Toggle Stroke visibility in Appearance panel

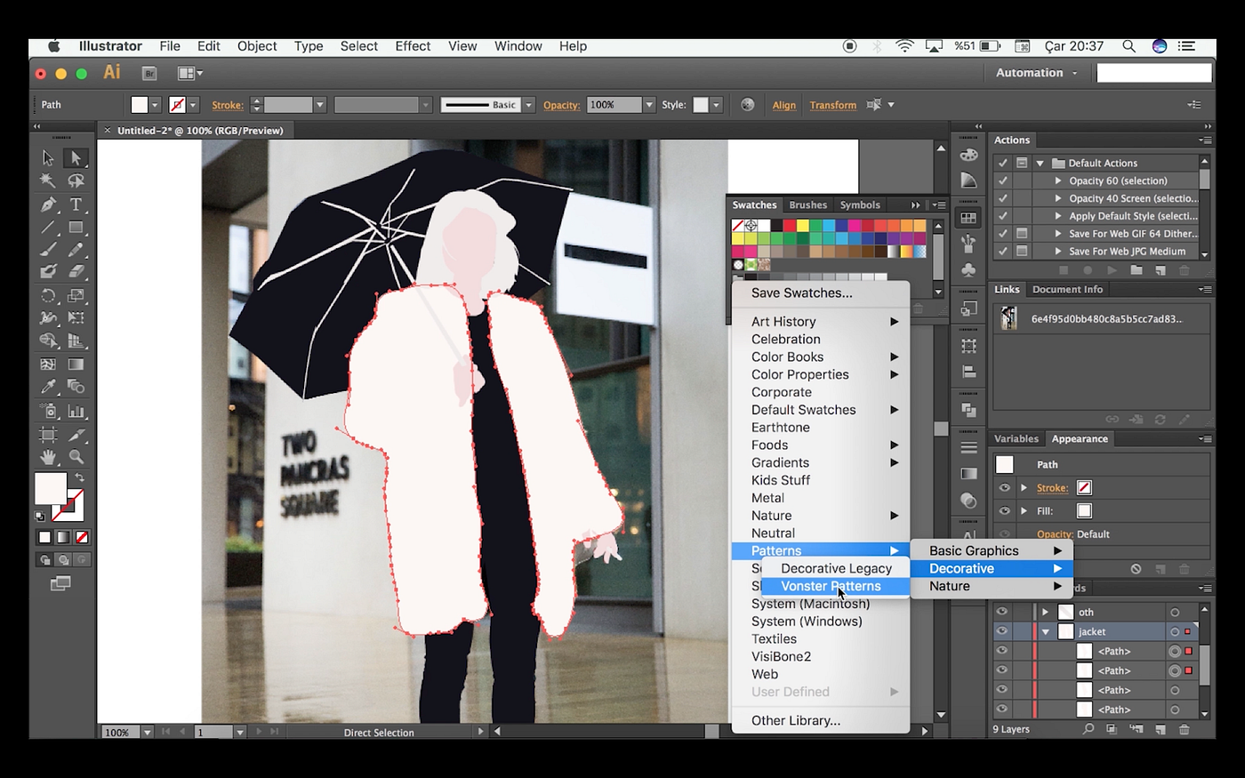pyautogui.click(x=1004, y=487)
